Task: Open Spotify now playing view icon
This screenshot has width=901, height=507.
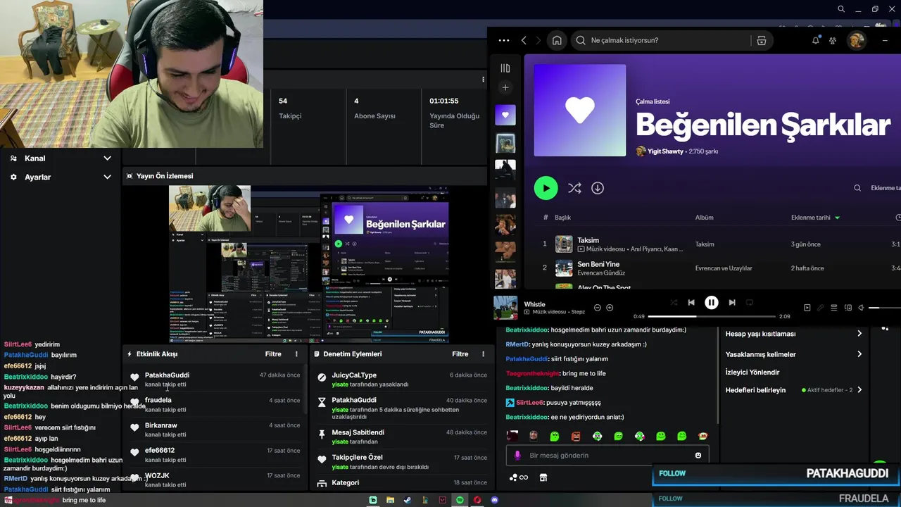Action: click(807, 308)
